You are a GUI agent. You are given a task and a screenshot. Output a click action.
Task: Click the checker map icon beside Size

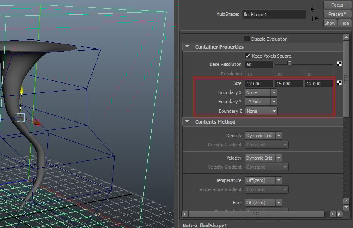tap(339, 83)
